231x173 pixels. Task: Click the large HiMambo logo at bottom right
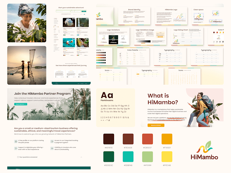click(x=204, y=150)
